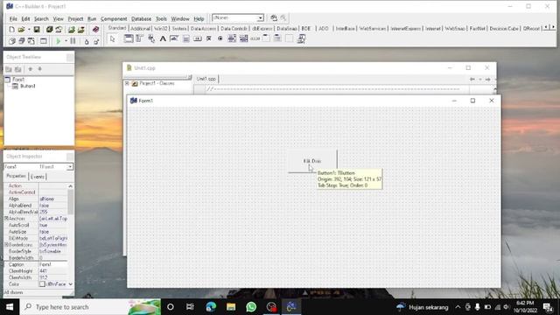Image resolution: width=560 pixels, height=315 pixels.
Task: Select the CheckBox component icon
Action: (x=209, y=38)
